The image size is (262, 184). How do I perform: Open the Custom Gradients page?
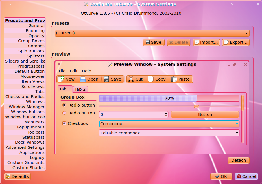tap(25, 163)
